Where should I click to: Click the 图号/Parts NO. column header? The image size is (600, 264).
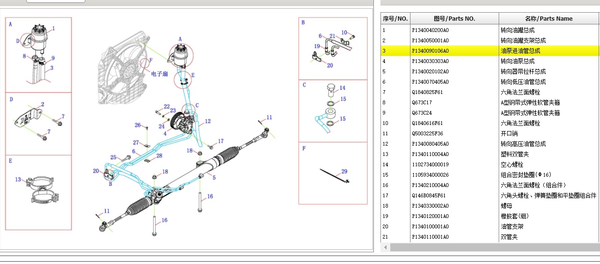(455, 19)
